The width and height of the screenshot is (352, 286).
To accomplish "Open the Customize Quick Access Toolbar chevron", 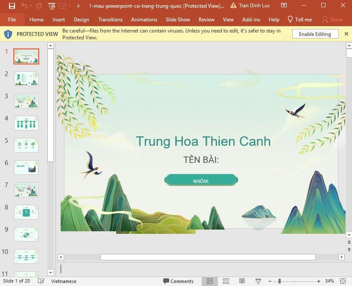I will [77, 6].
